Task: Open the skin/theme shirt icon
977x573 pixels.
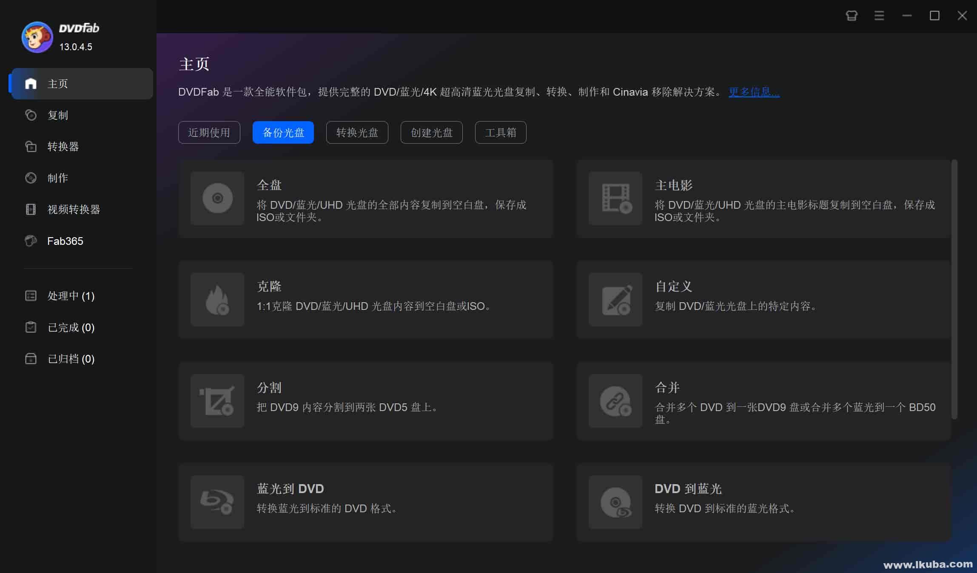Action: coord(852,16)
